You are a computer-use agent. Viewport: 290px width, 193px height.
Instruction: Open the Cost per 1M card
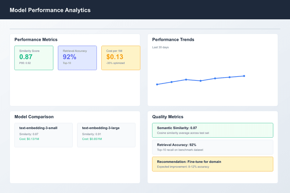[x=120, y=58]
